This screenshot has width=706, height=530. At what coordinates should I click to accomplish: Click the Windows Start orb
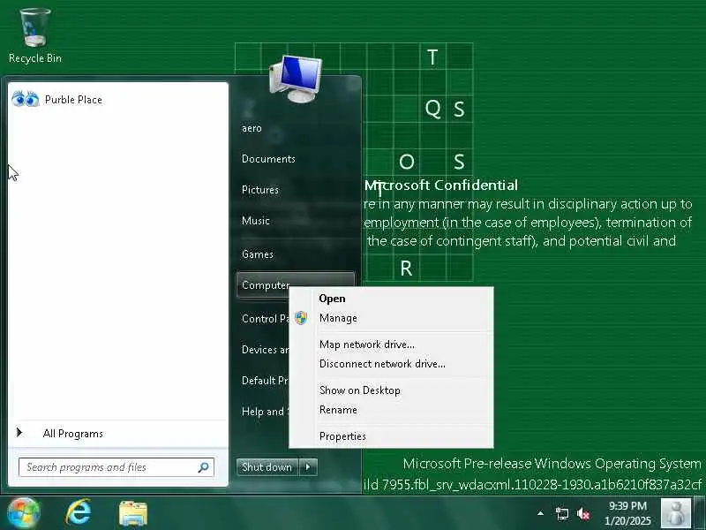pyautogui.click(x=24, y=513)
